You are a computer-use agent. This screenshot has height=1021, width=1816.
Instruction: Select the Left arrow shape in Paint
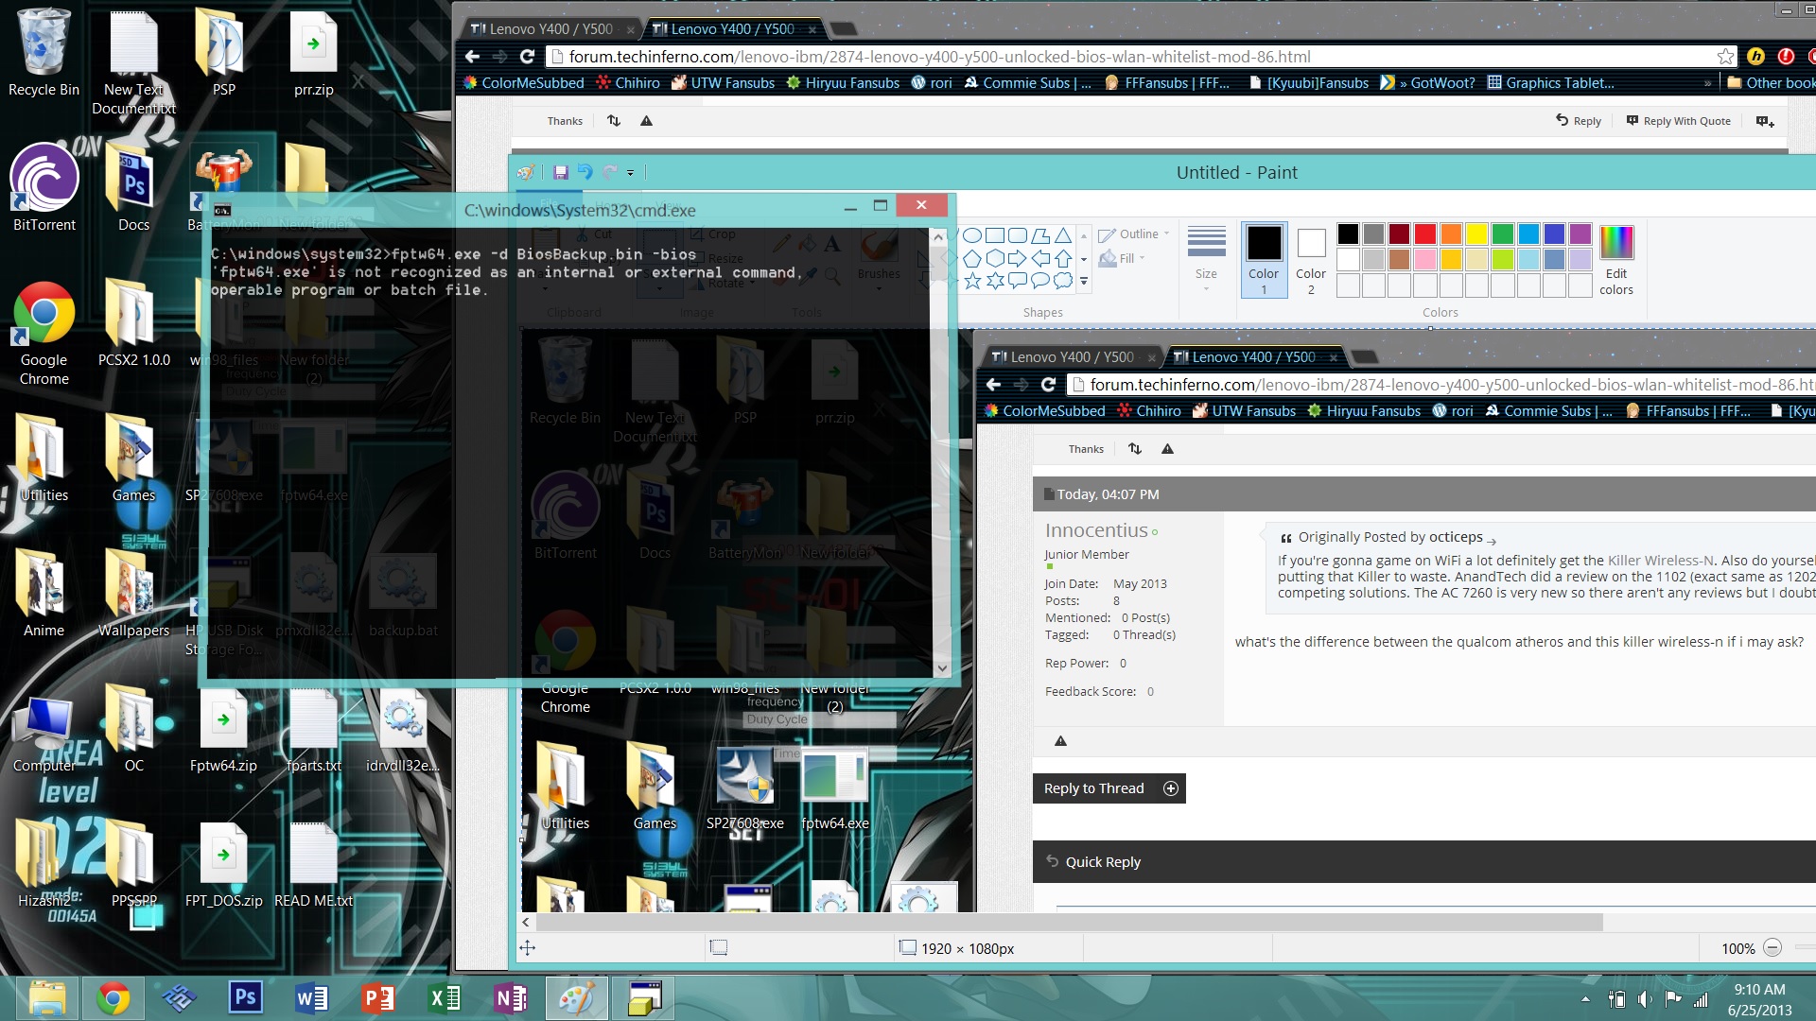(1040, 258)
